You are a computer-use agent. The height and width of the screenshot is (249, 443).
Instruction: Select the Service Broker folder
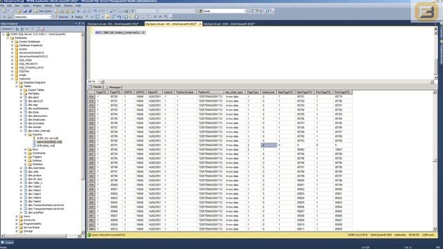click(32, 228)
